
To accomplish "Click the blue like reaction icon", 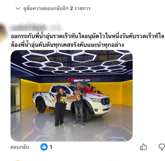I will pos(44,147).
